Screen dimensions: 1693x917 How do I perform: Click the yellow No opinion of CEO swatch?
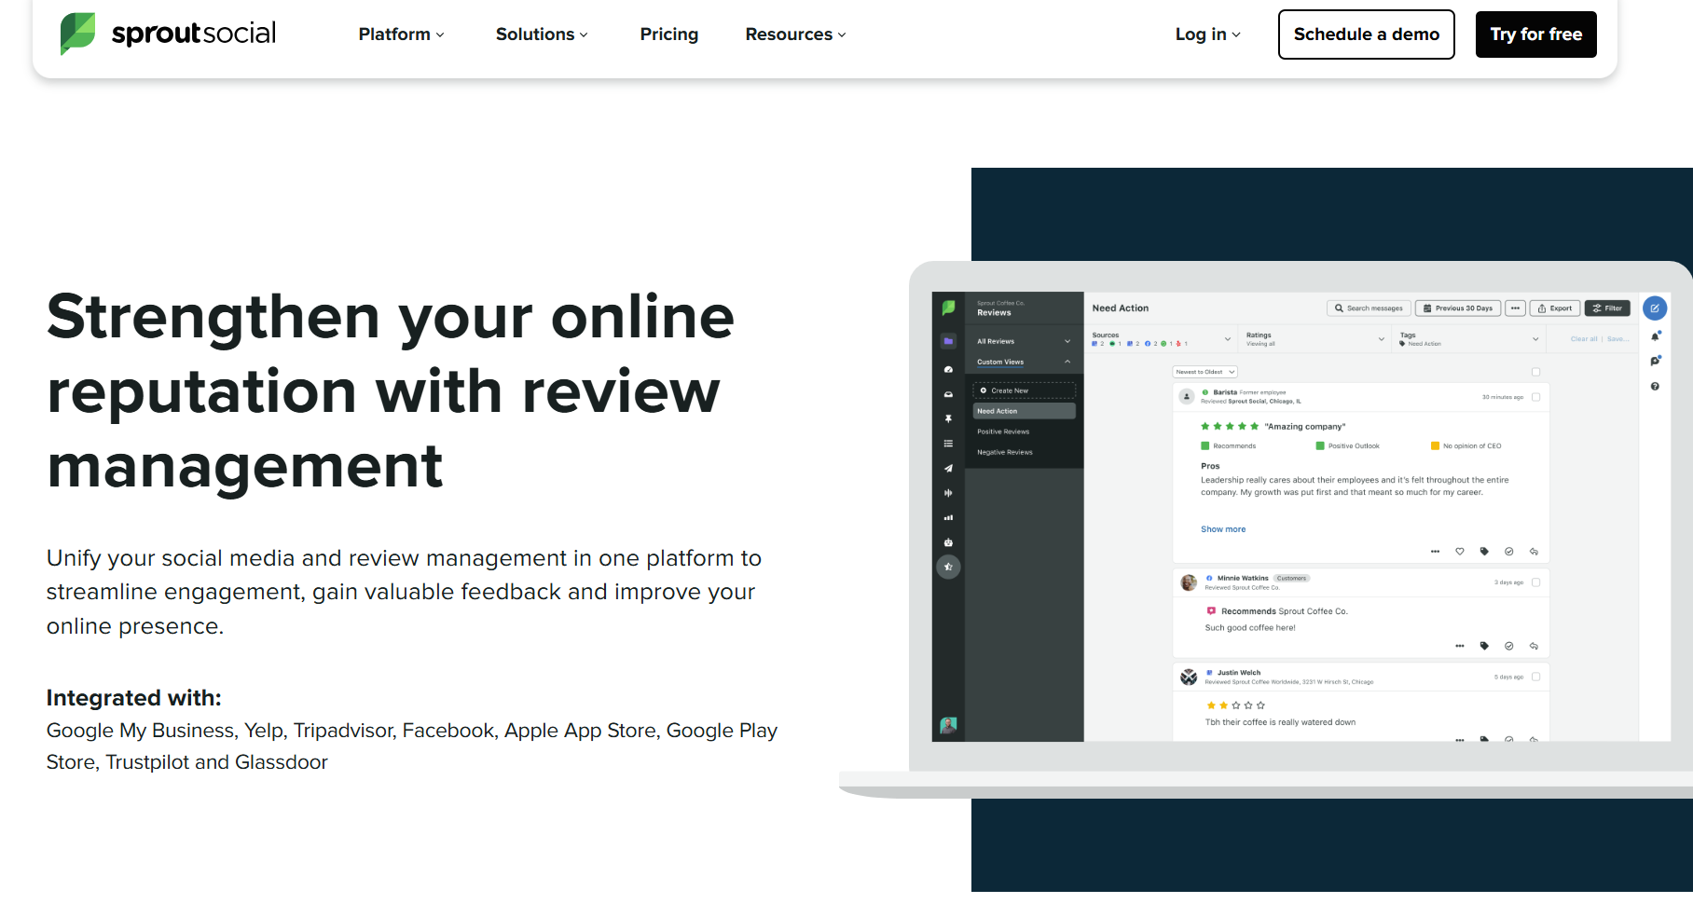click(x=1435, y=445)
